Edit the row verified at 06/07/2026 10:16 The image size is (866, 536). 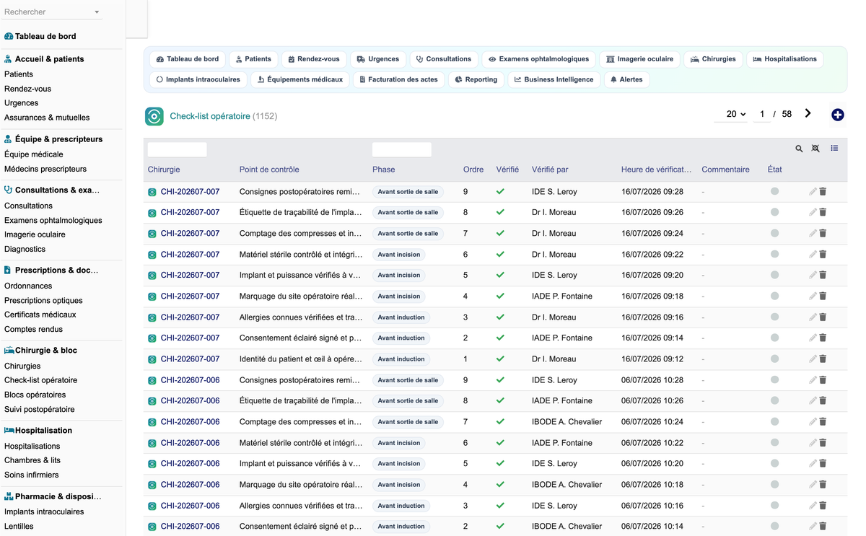[813, 506]
